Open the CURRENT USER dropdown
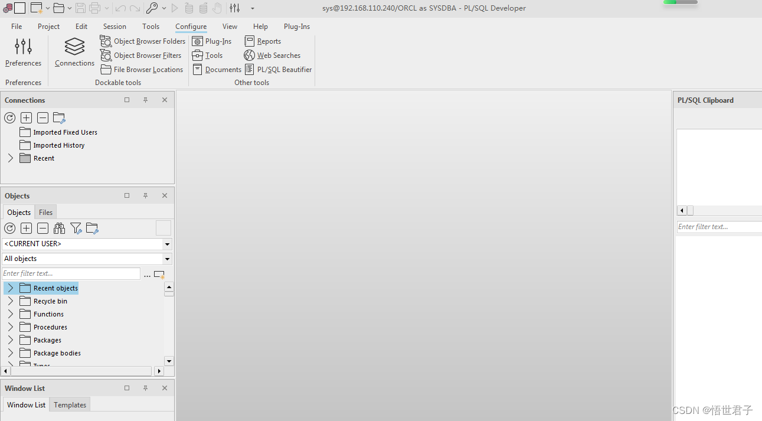The height and width of the screenshot is (421, 762). tap(168, 244)
